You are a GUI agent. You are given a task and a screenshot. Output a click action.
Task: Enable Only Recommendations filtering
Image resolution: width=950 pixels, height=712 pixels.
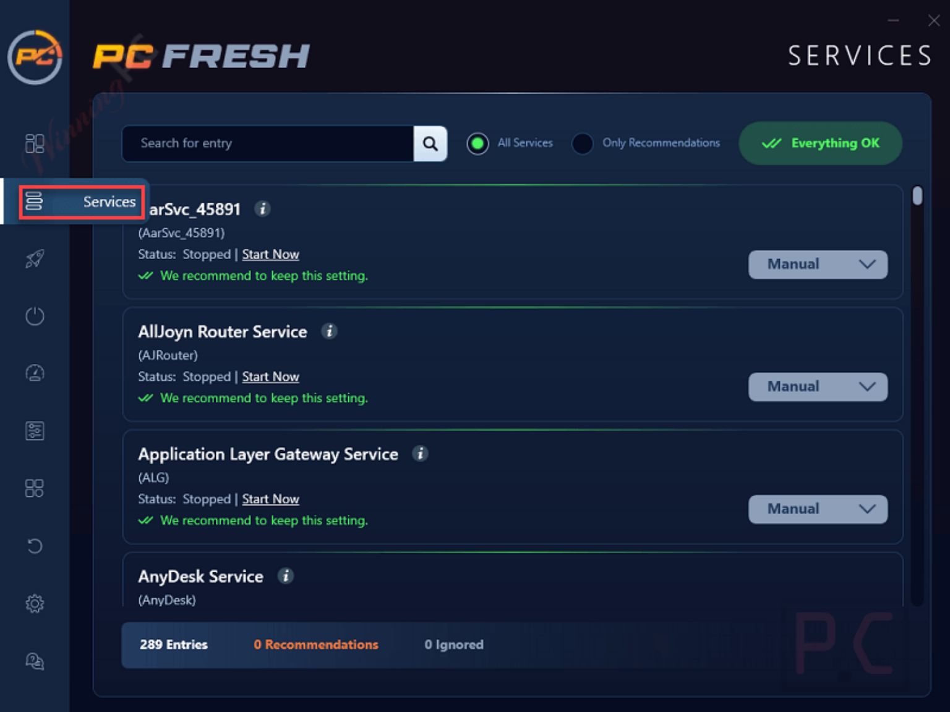582,143
